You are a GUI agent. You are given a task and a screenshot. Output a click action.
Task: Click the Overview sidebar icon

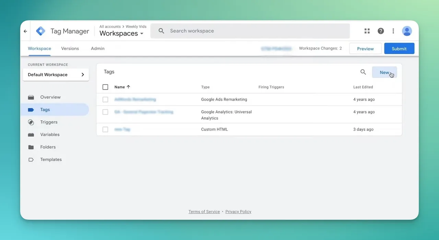coord(31,97)
